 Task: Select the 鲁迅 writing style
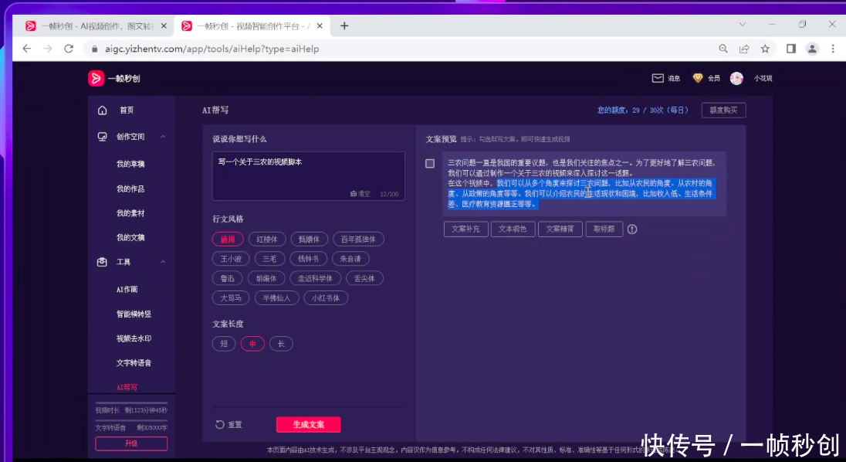click(228, 278)
